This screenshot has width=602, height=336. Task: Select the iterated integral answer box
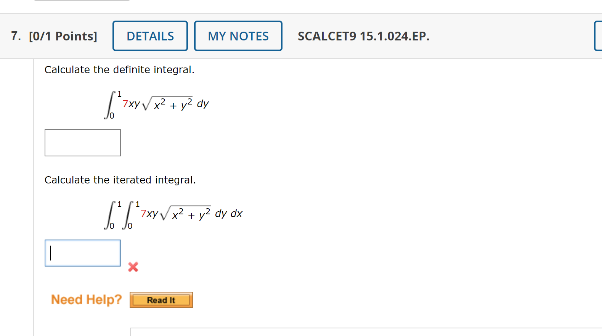point(83,252)
